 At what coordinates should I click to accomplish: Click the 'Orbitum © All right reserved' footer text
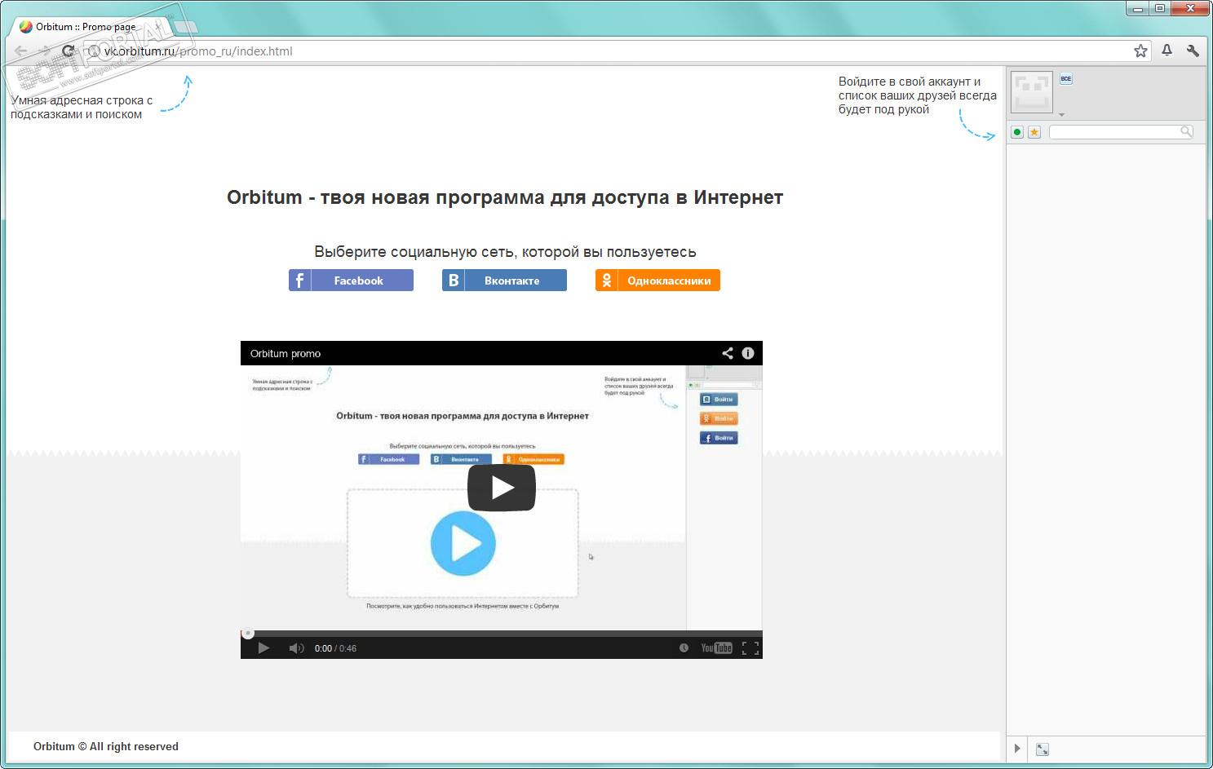click(x=106, y=746)
